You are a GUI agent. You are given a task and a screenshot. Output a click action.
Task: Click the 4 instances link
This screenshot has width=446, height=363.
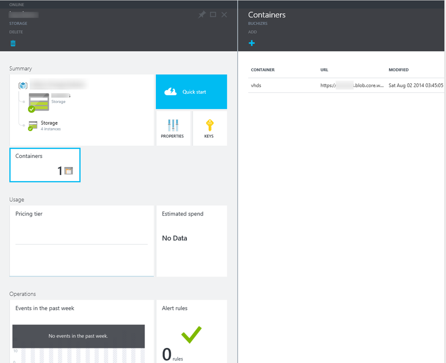point(51,129)
